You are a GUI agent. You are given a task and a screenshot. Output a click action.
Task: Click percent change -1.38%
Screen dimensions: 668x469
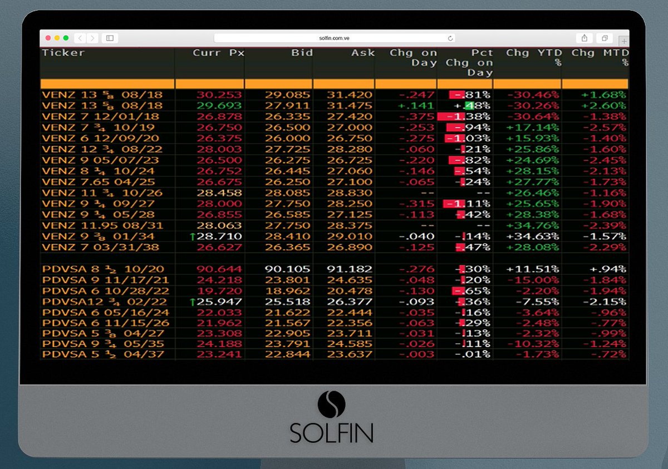click(464, 116)
